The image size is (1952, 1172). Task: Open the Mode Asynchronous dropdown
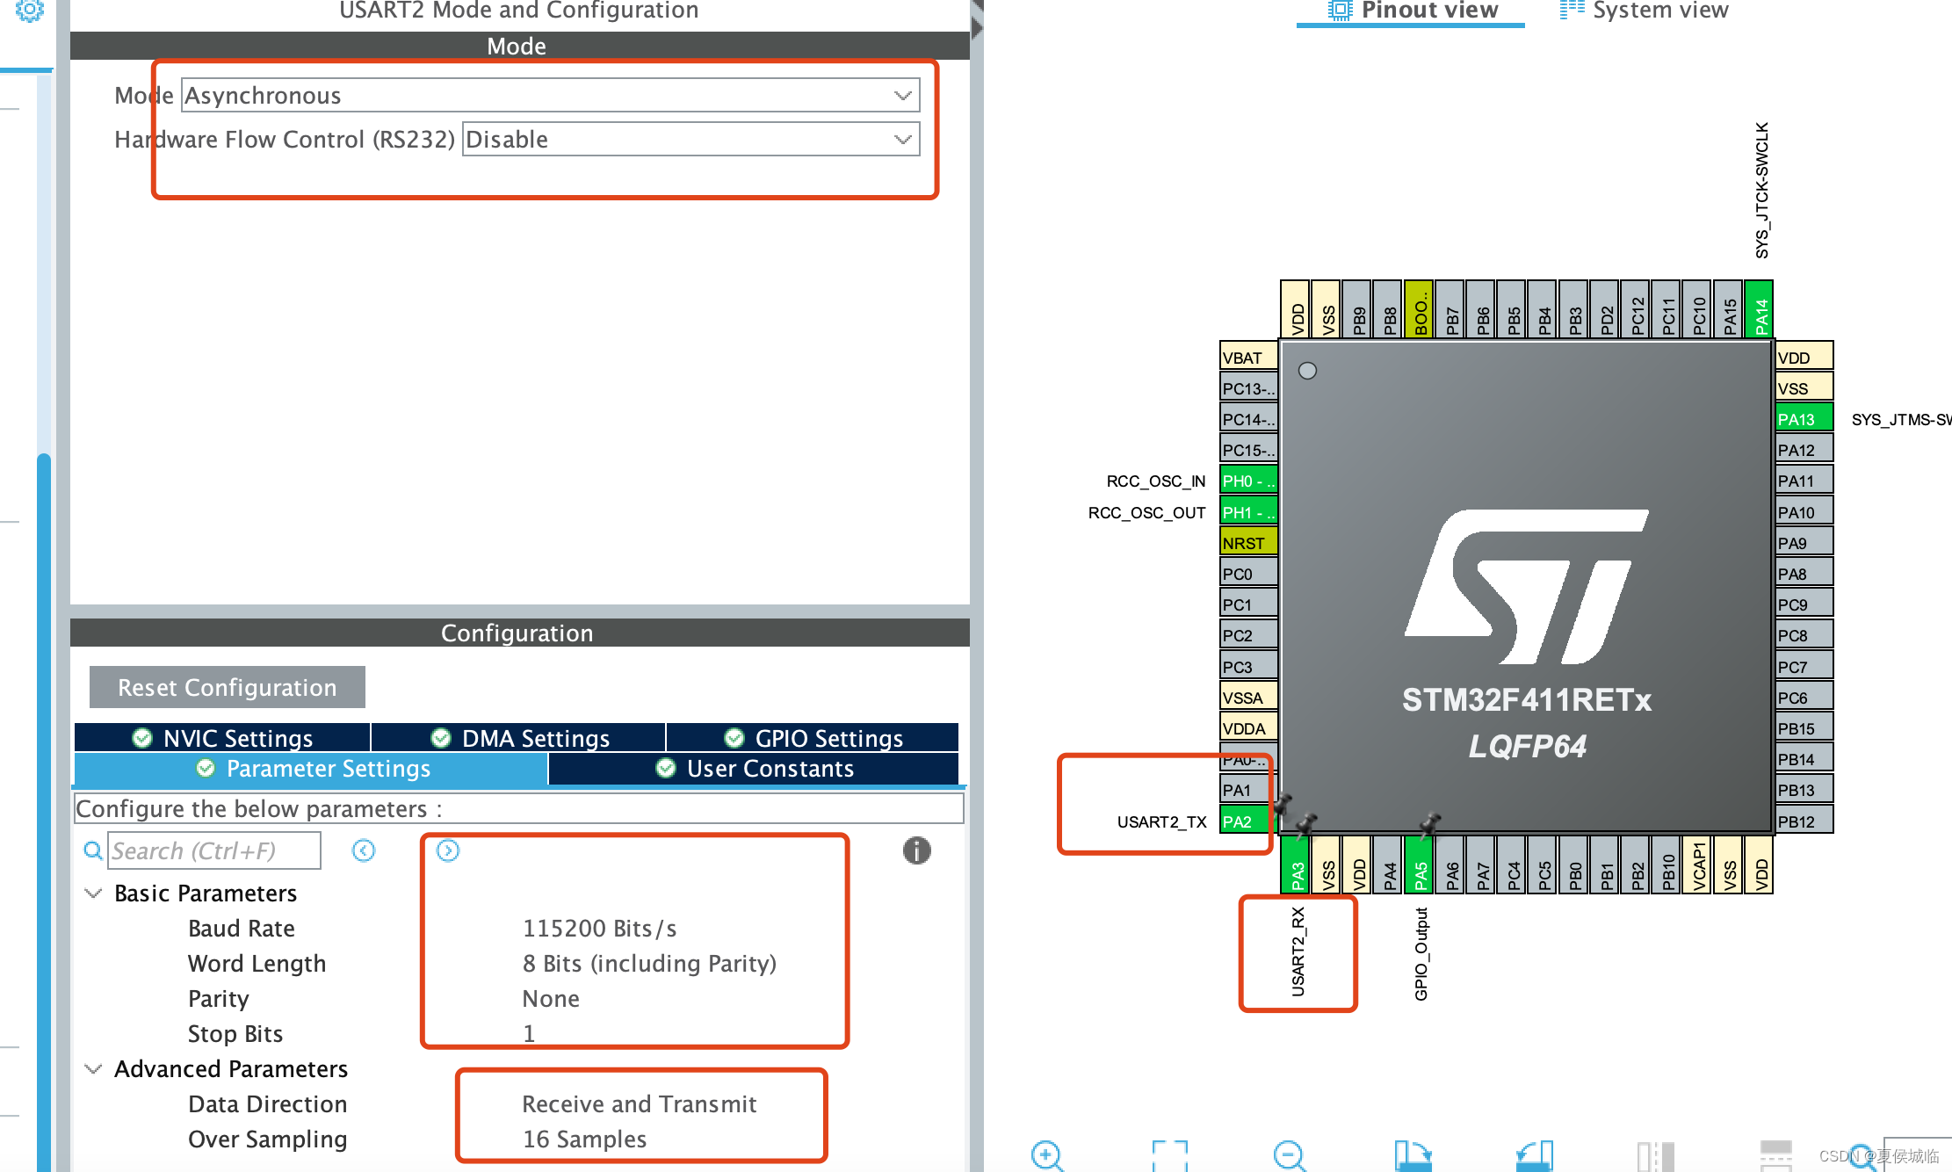coord(551,95)
